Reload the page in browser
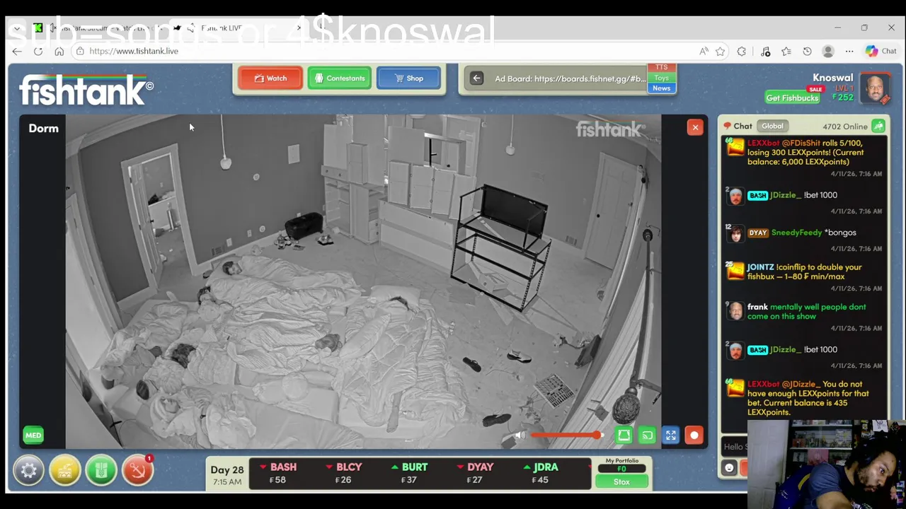Screen dimensions: 906x509 pos(38,51)
